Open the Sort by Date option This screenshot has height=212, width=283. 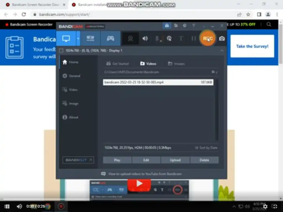tap(206, 148)
